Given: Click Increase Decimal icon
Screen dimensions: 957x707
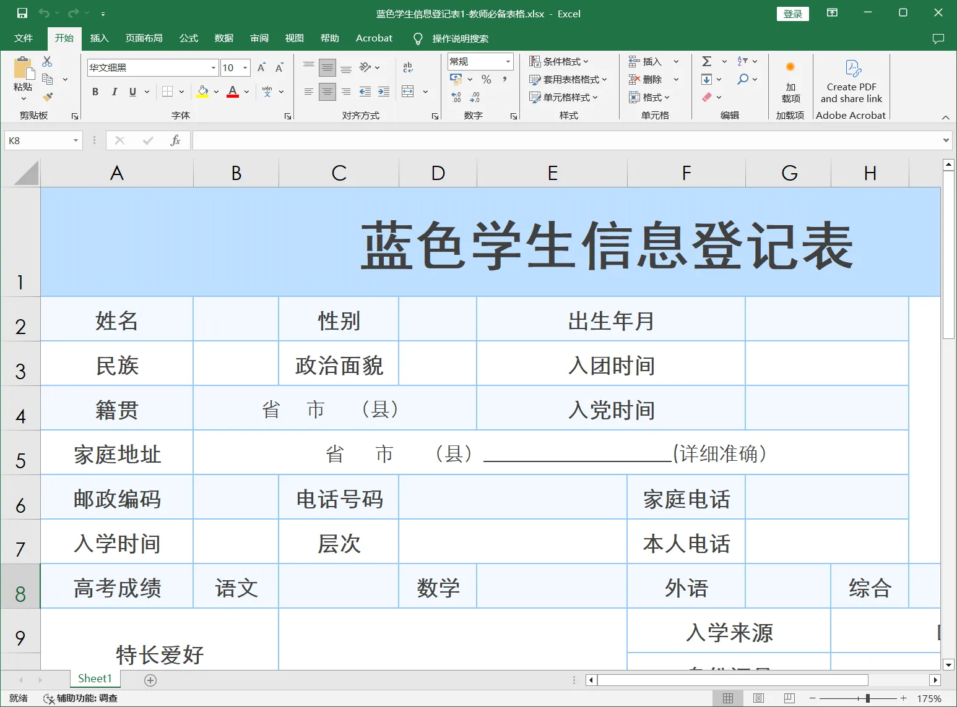Looking at the screenshot, I should [456, 97].
